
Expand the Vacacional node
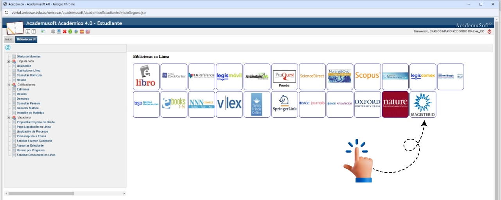(x=8, y=117)
